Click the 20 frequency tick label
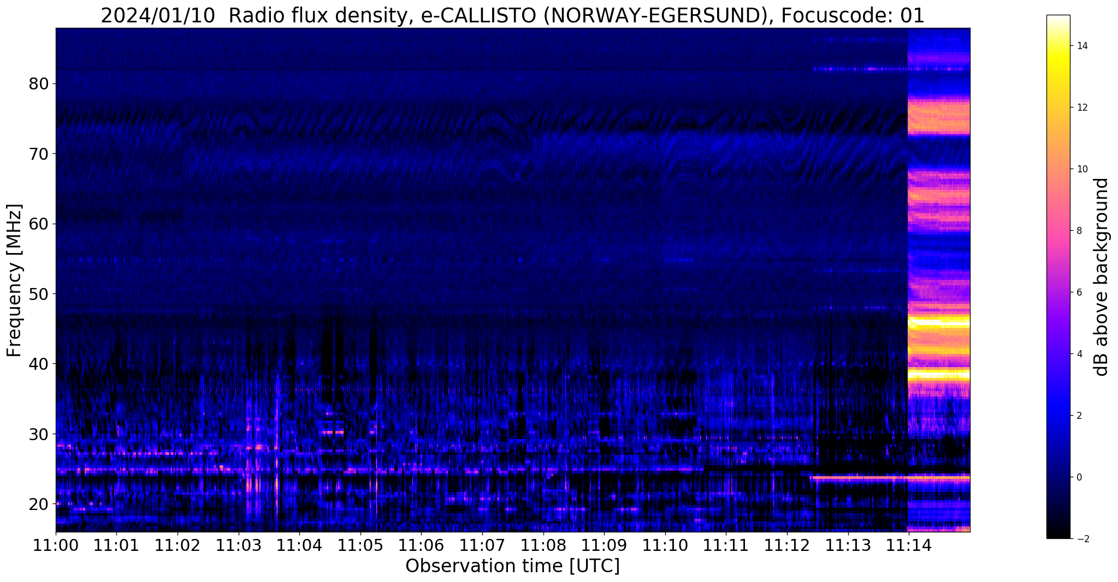This screenshot has height=582, width=1118. 39,504
